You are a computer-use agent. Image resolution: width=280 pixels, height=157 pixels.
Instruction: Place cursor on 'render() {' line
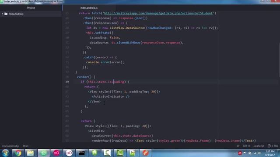pyautogui.click(x=86, y=77)
